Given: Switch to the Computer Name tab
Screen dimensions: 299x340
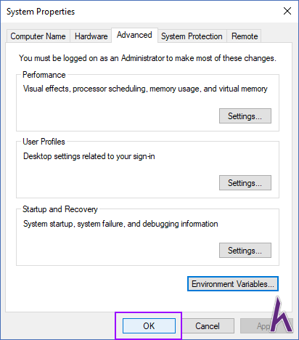Looking at the screenshot, I should [x=38, y=36].
